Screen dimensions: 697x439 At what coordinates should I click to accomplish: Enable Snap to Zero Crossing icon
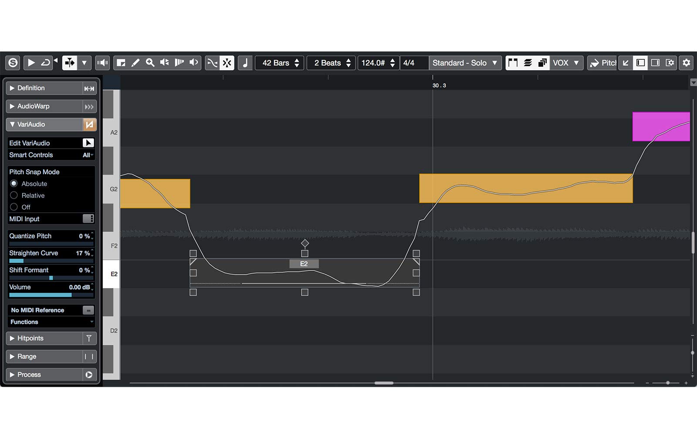(212, 63)
